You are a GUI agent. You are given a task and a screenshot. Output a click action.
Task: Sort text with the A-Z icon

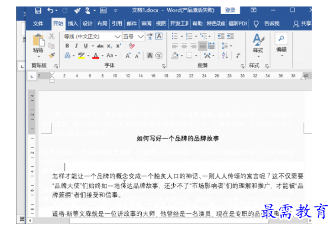tap(225, 55)
